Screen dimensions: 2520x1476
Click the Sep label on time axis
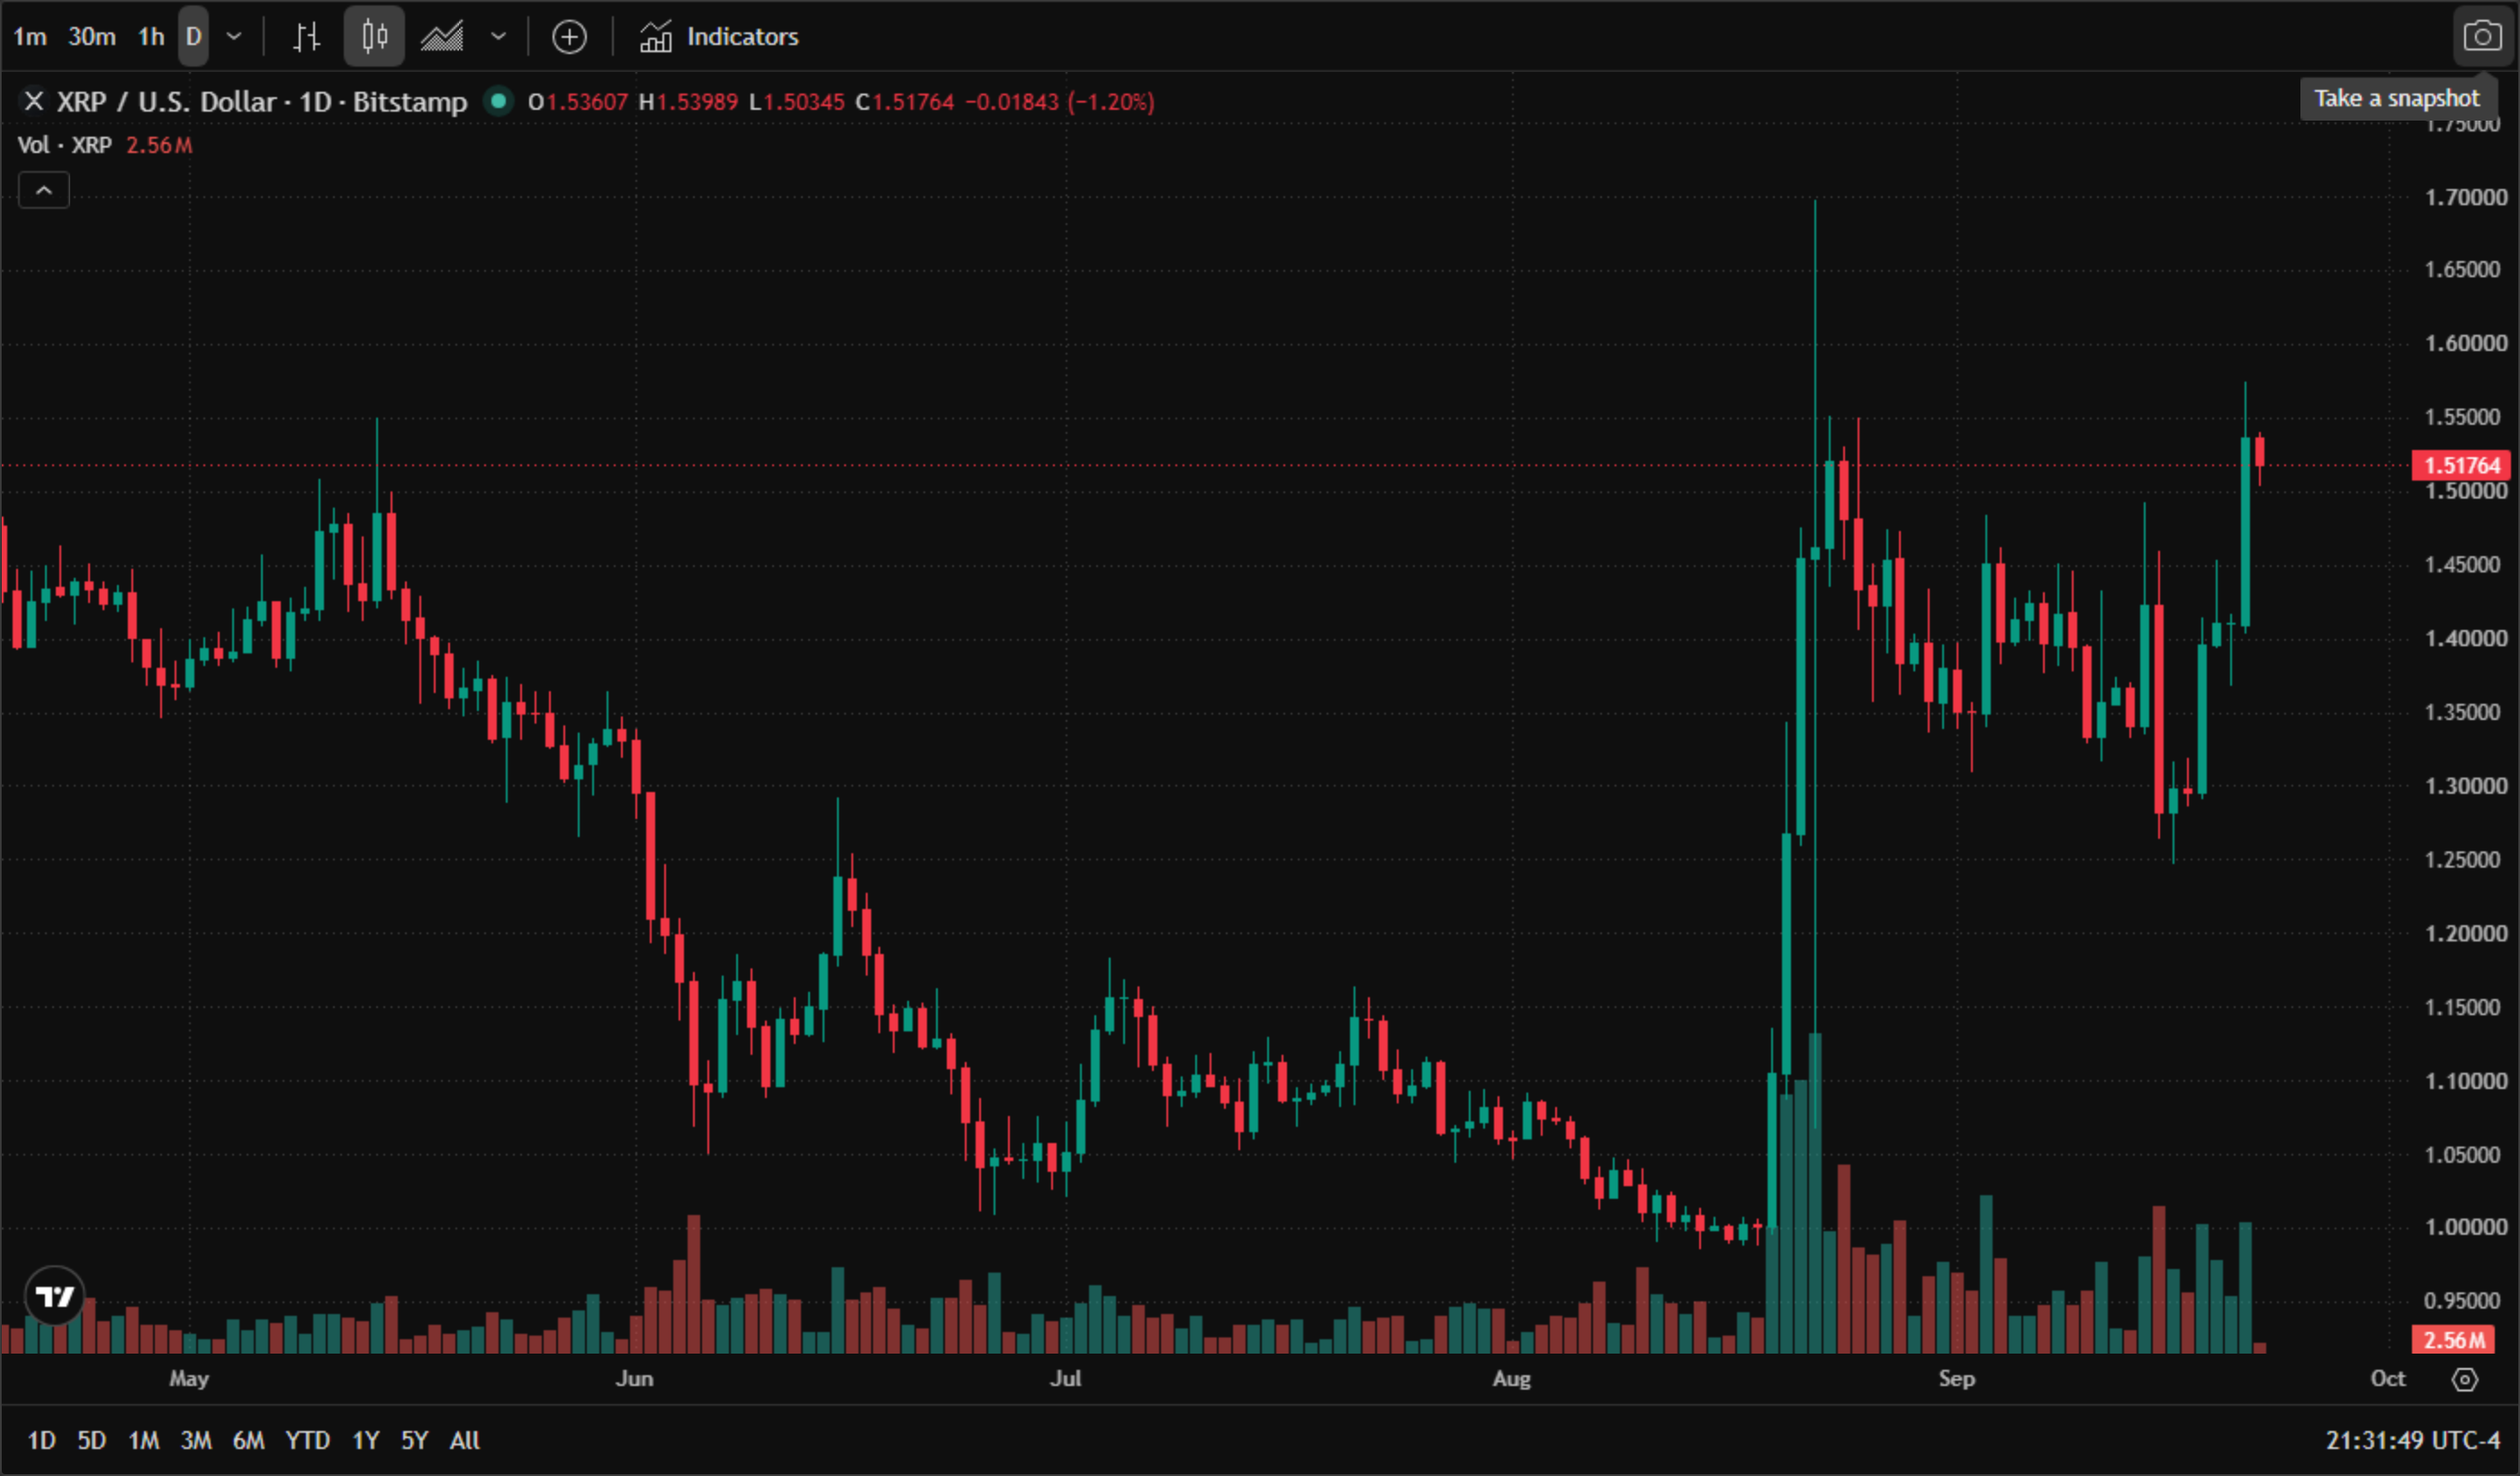click(x=1957, y=1378)
